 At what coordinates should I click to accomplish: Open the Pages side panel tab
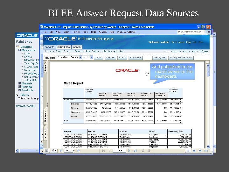(45, 68)
